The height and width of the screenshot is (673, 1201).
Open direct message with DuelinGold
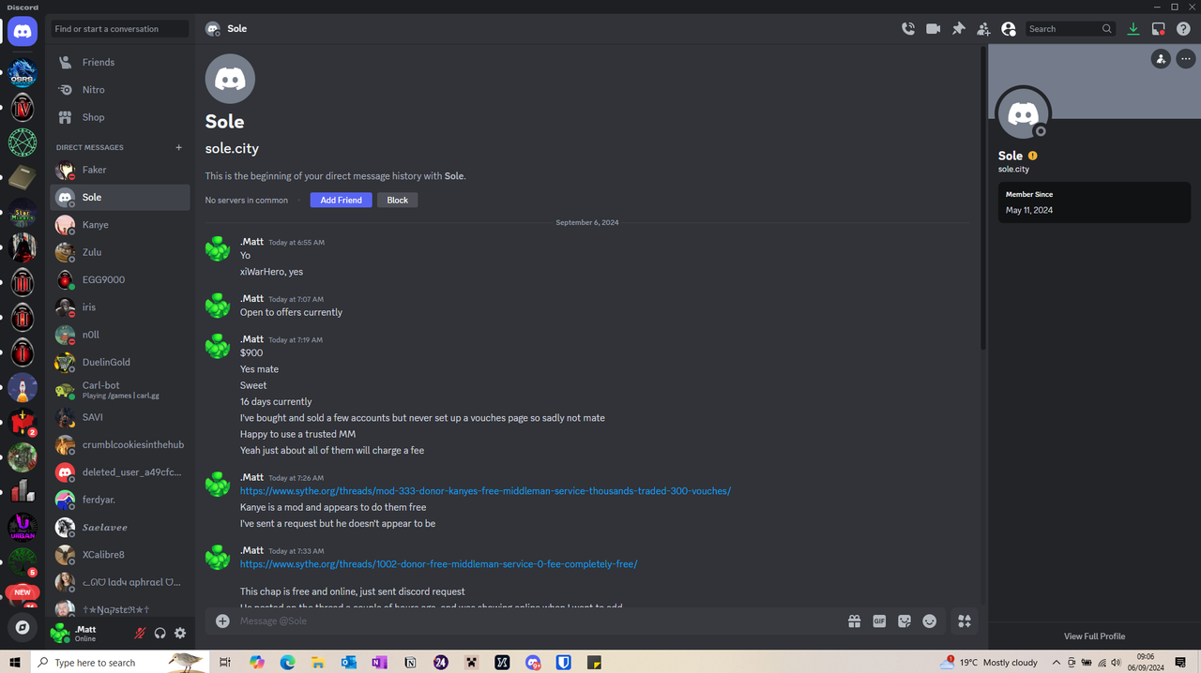[120, 362]
